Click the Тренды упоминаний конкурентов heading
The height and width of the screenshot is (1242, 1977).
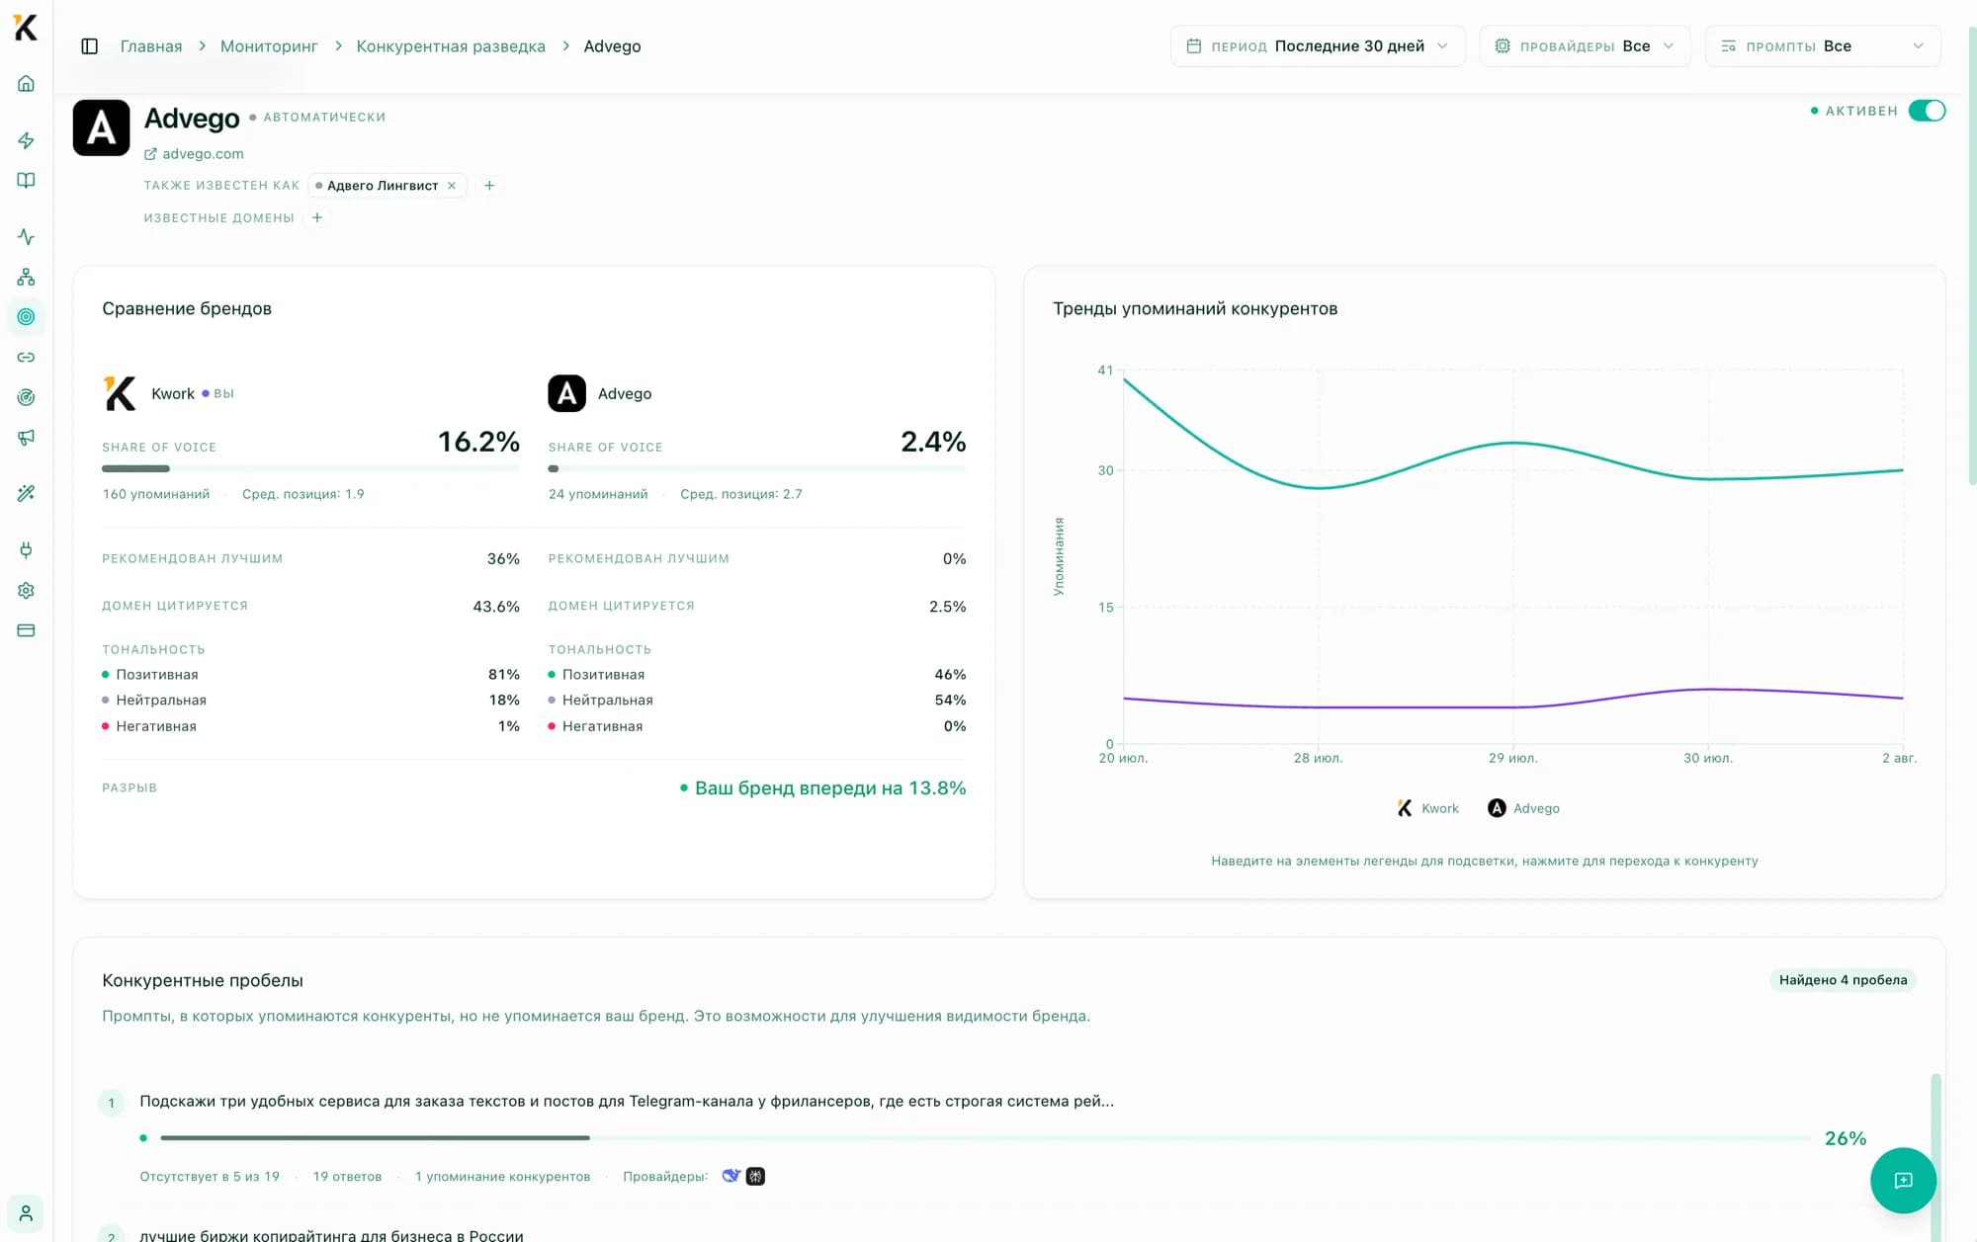[x=1195, y=309]
